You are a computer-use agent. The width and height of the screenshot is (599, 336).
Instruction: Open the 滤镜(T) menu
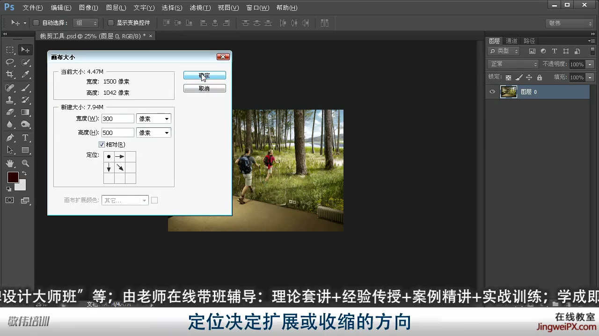coord(200,7)
